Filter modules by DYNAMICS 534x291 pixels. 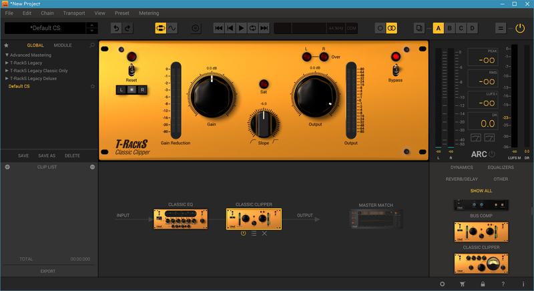point(461,168)
